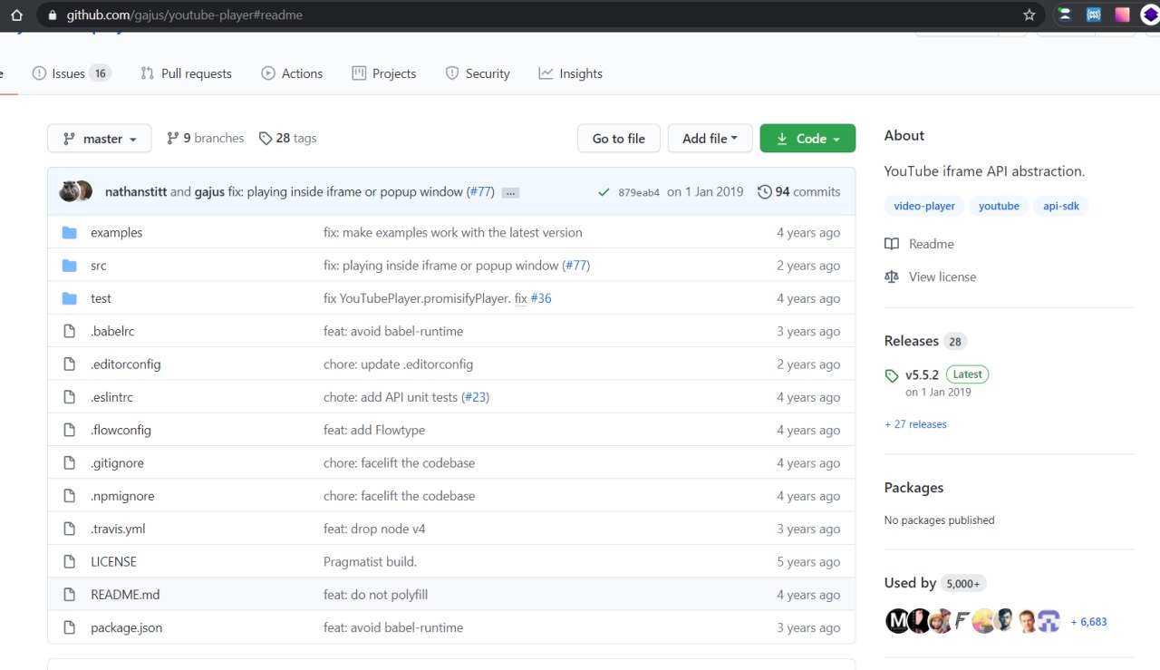The image size is (1160, 670).
Task: Open the + 6,683 dependents link
Action: point(1088,622)
